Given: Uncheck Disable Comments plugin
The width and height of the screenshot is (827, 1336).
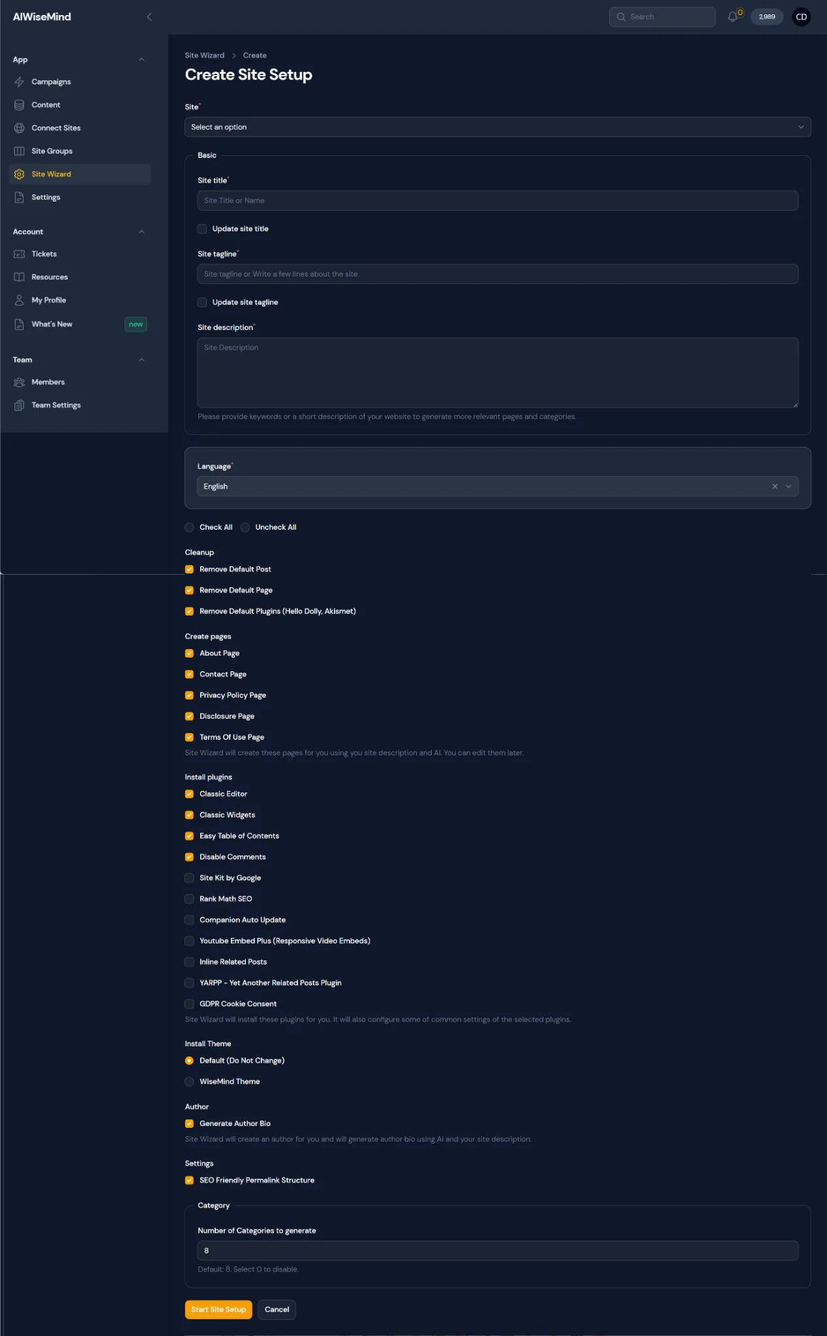Looking at the screenshot, I should pos(189,857).
